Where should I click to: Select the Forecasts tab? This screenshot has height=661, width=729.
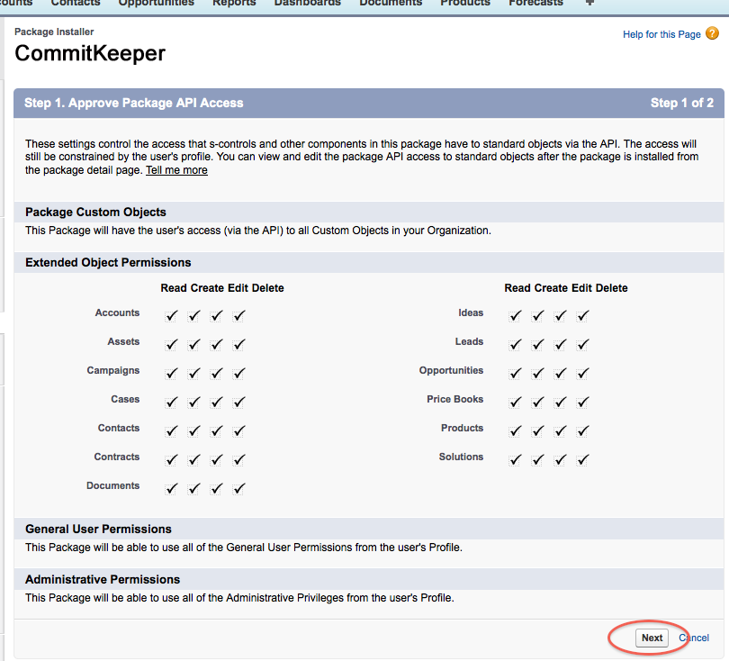pos(535,4)
